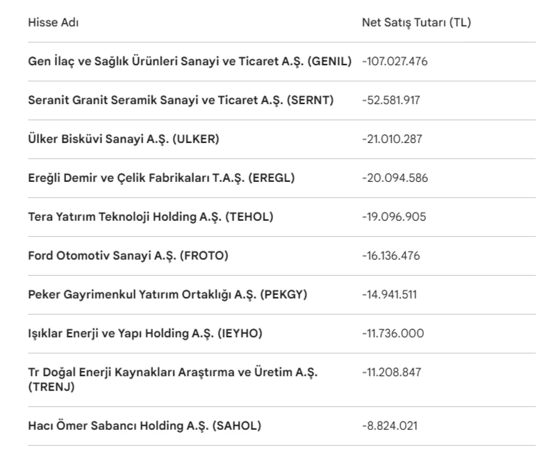Click Hacı Ömer Sabancı Holding (SAHOL)

point(144,426)
